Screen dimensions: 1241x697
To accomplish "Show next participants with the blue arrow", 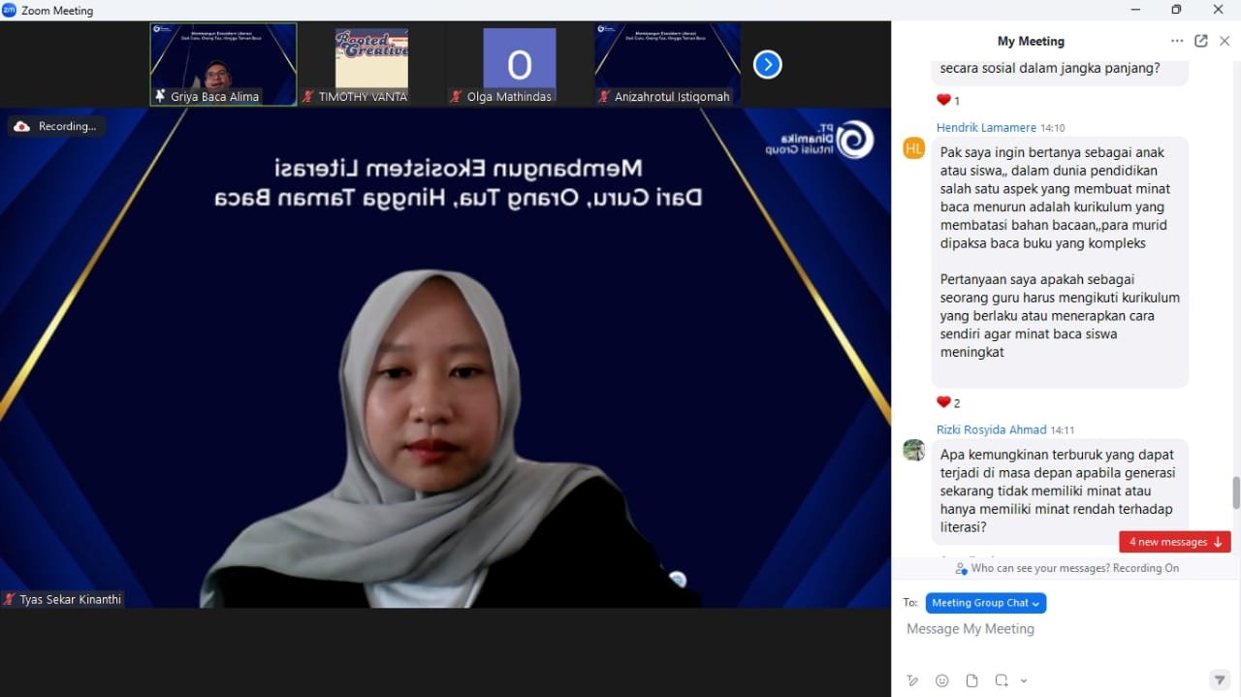I will pyautogui.click(x=767, y=65).
